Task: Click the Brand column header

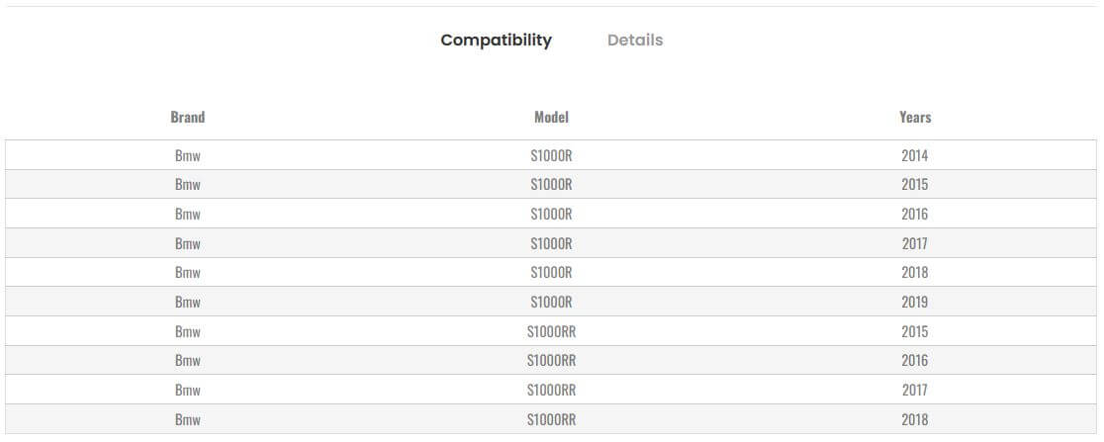Action: pos(187,117)
